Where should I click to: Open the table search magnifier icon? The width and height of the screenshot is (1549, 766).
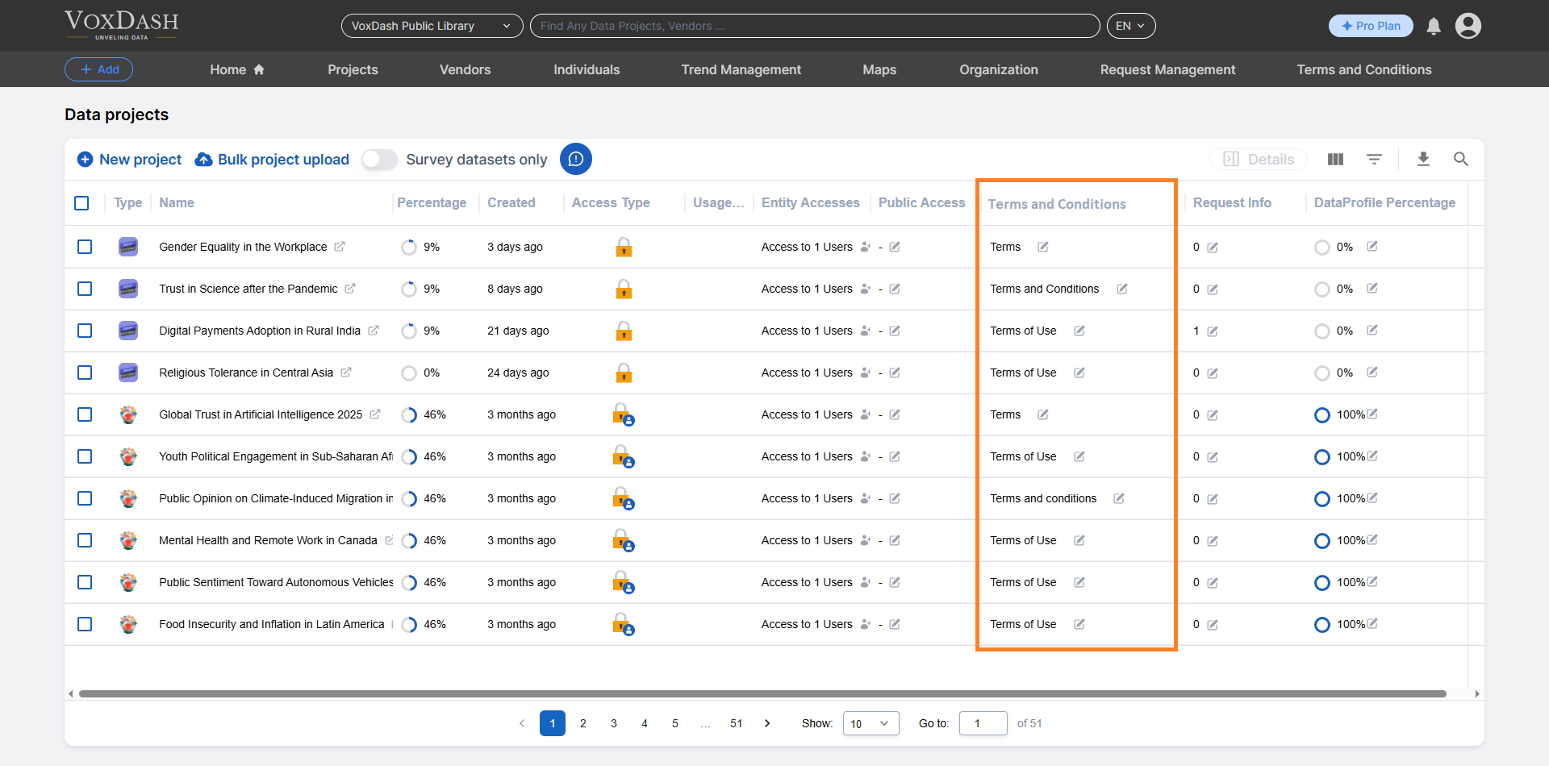[x=1460, y=160]
